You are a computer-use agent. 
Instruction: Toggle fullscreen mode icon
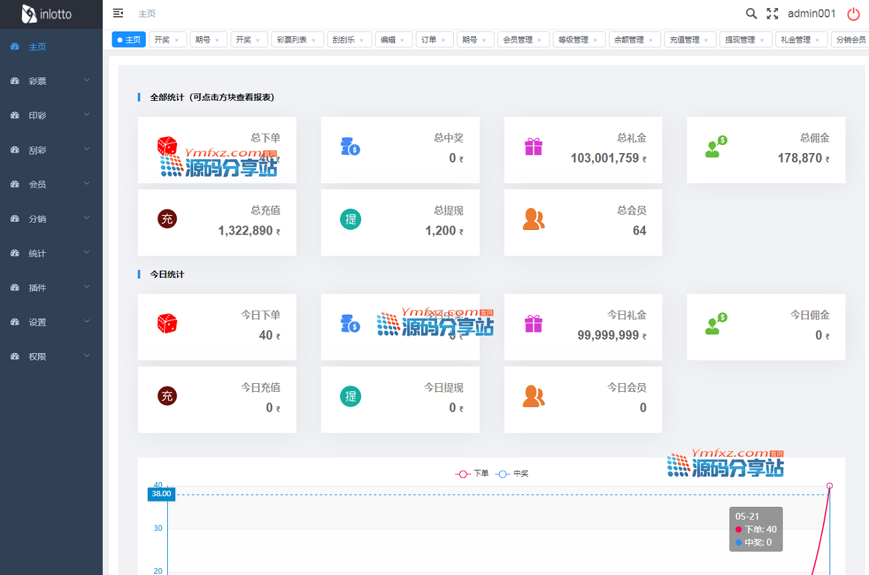pyautogui.click(x=772, y=13)
